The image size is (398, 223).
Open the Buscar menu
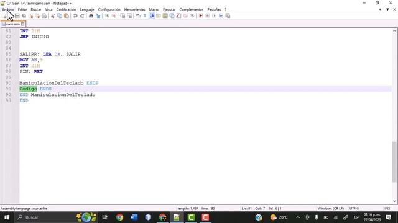36,9
